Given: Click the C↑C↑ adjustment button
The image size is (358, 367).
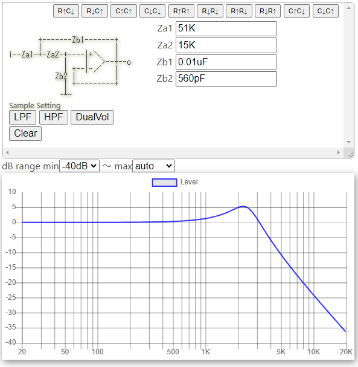Looking at the screenshot, I should pos(124,11).
